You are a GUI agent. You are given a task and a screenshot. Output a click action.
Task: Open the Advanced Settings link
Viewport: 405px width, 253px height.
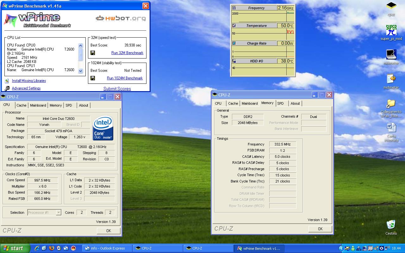click(x=26, y=89)
